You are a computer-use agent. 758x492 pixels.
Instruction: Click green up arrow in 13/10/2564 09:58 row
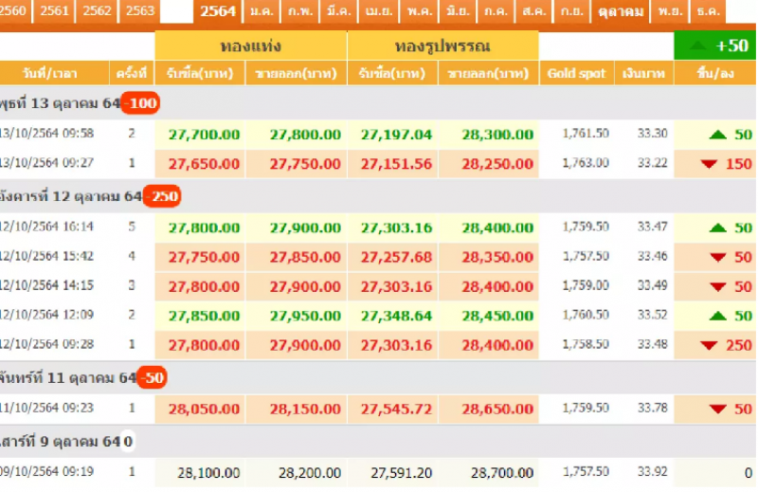[718, 135]
